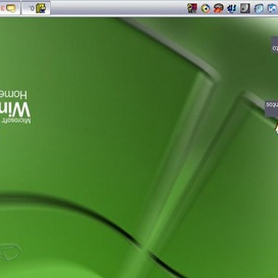Open the orange-red tray icon with dark top
278x278 pixels.
click(x=219, y=8)
